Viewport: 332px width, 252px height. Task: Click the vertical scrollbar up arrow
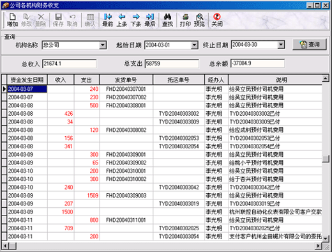point(326,79)
